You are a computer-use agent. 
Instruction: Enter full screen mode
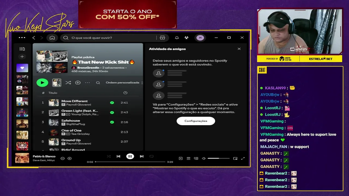point(243,158)
